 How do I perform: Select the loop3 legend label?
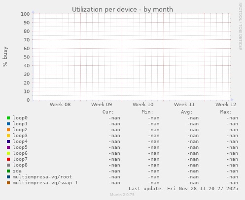[x=20, y=136]
